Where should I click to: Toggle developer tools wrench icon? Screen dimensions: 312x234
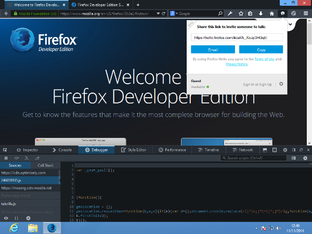pyautogui.click(x=230, y=14)
